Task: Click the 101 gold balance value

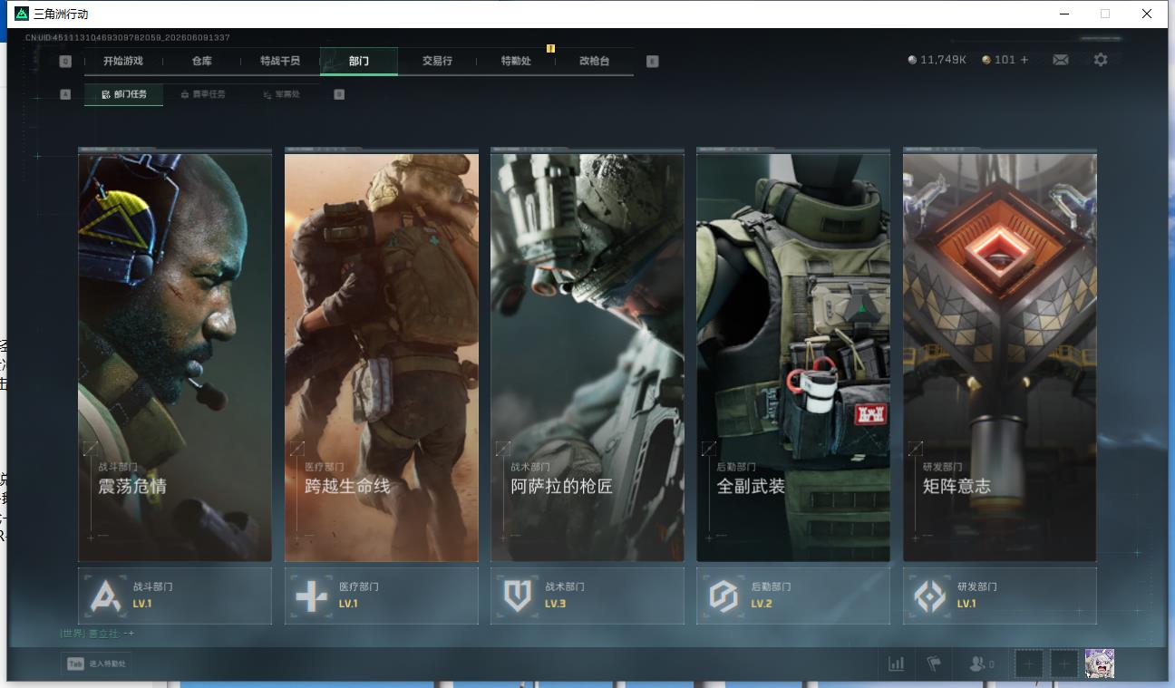Action: click(x=1005, y=60)
